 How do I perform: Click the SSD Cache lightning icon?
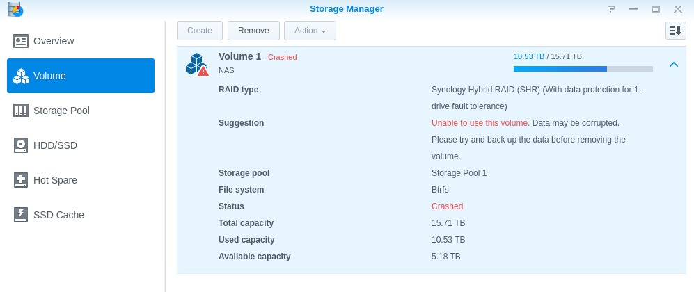pos(21,215)
